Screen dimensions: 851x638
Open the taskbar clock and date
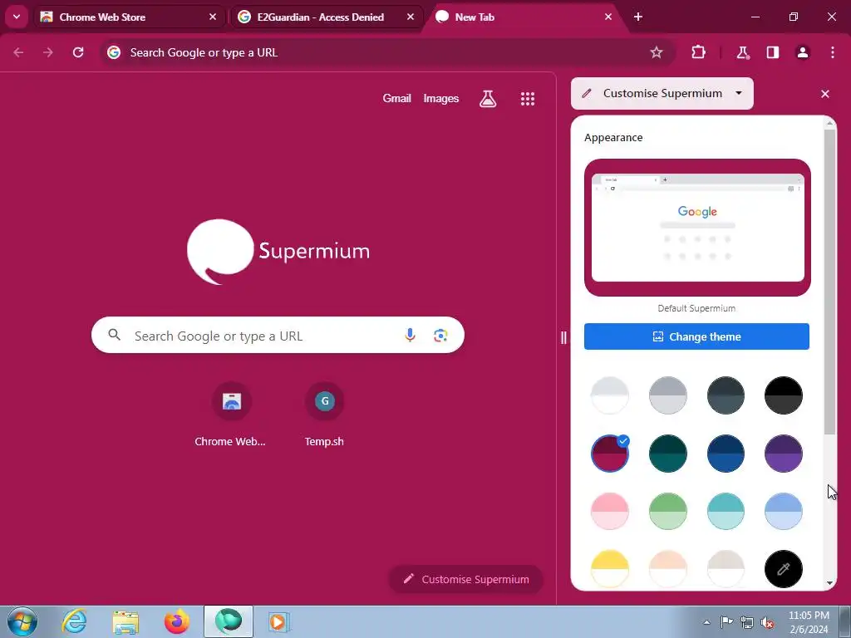click(809, 622)
